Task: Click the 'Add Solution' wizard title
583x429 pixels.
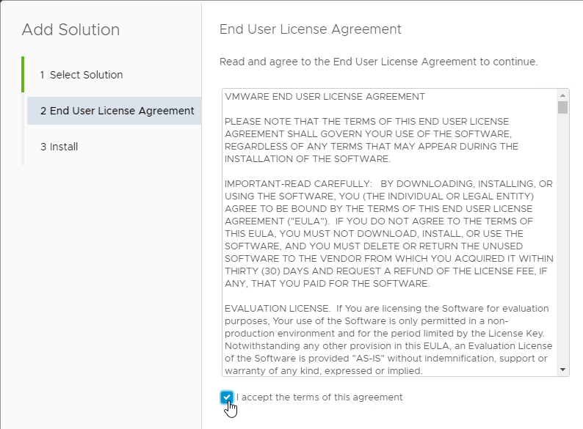Action: pos(70,30)
